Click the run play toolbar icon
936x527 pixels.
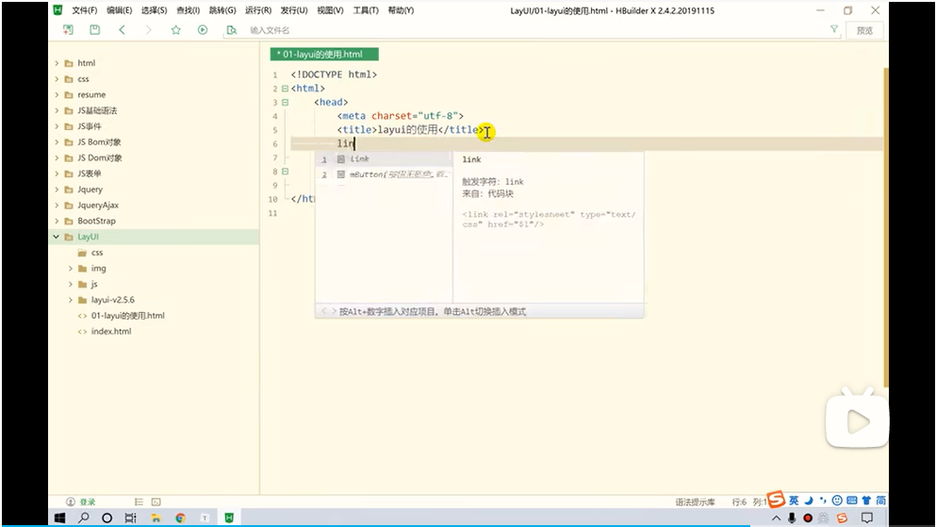[203, 30]
